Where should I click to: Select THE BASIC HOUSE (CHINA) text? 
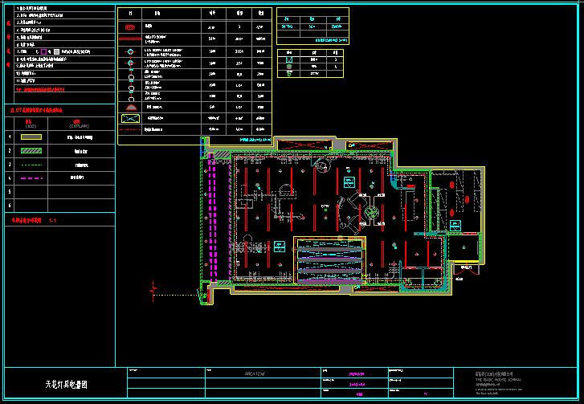tap(498, 380)
